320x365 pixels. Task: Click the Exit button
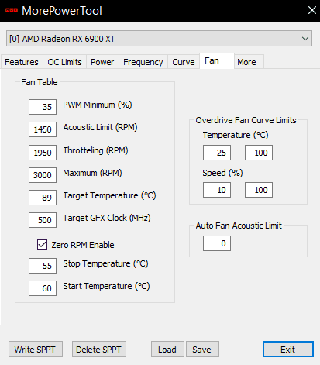pos(288,350)
